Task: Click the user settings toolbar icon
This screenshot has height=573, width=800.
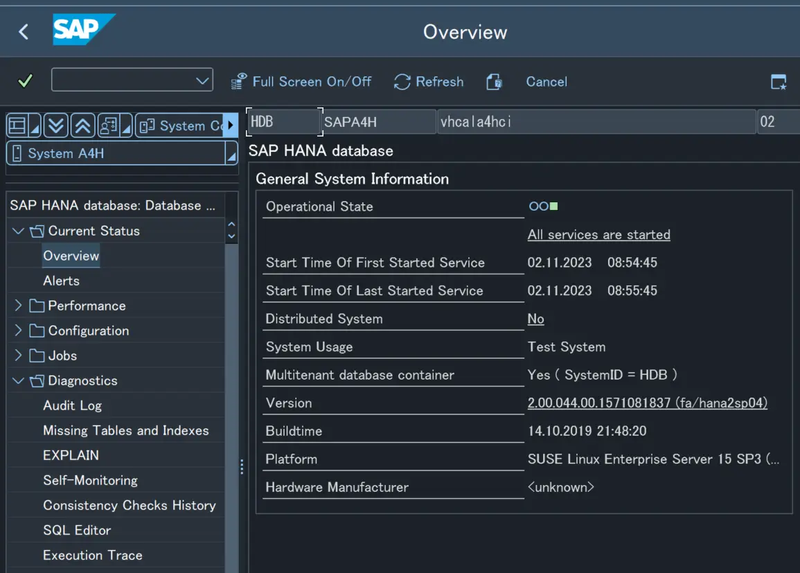Action: click(x=109, y=125)
